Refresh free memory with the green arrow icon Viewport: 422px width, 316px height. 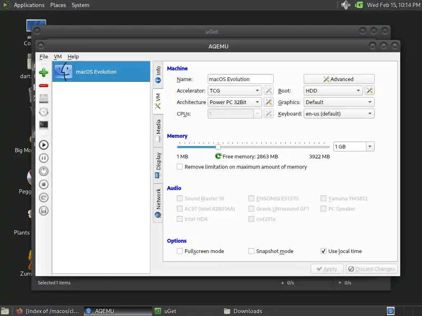pyautogui.click(x=218, y=156)
